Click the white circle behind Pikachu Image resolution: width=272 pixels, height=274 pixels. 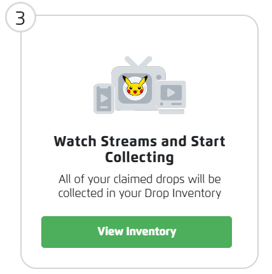pyautogui.click(x=135, y=88)
